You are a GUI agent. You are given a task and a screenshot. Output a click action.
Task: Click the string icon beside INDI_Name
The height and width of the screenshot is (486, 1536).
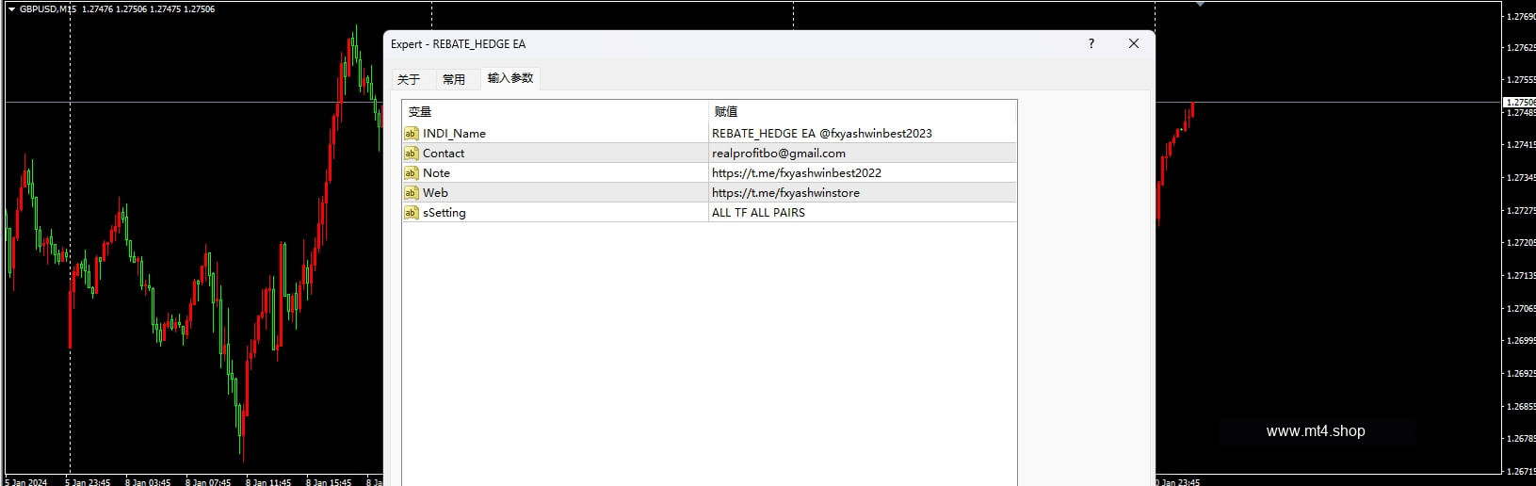pyautogui.click(x=411, y=134)
